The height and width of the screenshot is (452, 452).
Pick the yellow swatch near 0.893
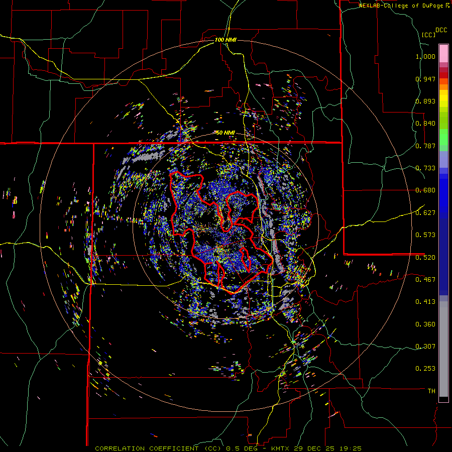[443, 98]
